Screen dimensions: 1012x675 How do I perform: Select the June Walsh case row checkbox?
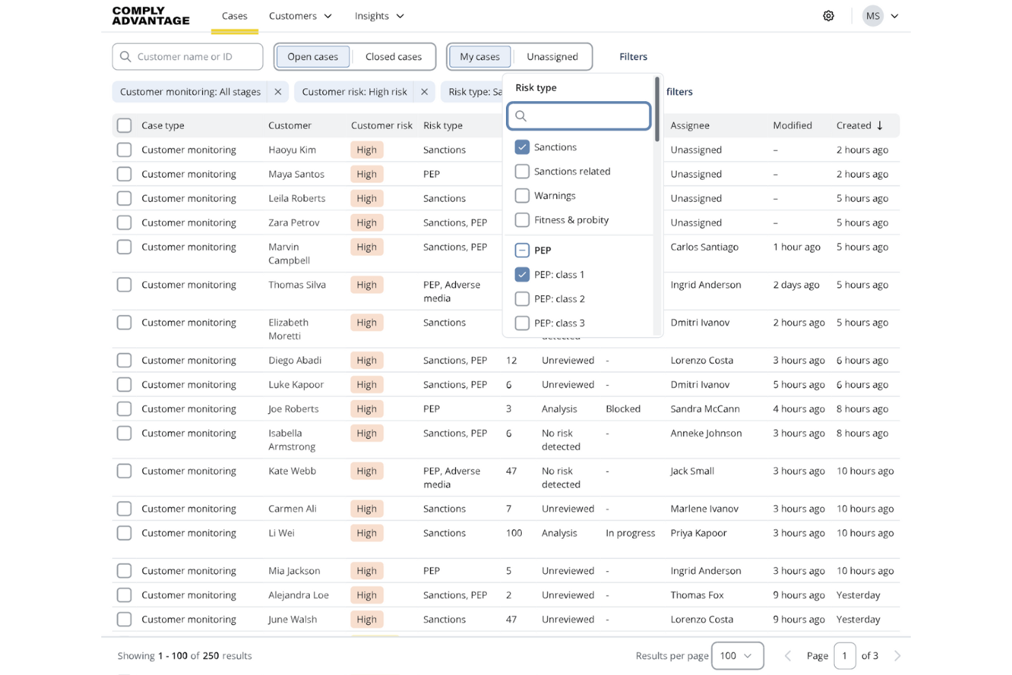click(x=124, y=619)
